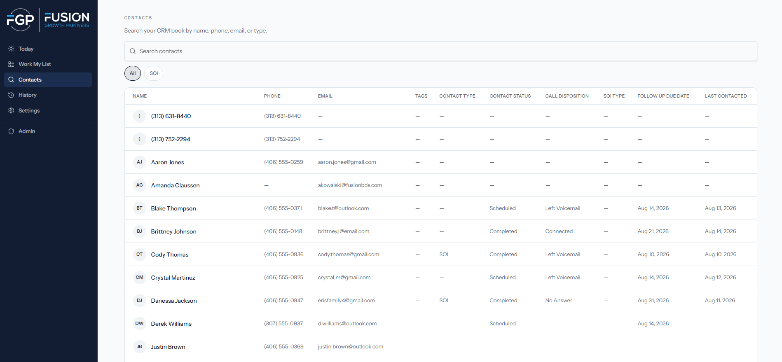Image resolution: width=782 pixels, height=362 pixels.
Task: Click the AJ avatar for Aaron Jones
Action: point(140,162)
